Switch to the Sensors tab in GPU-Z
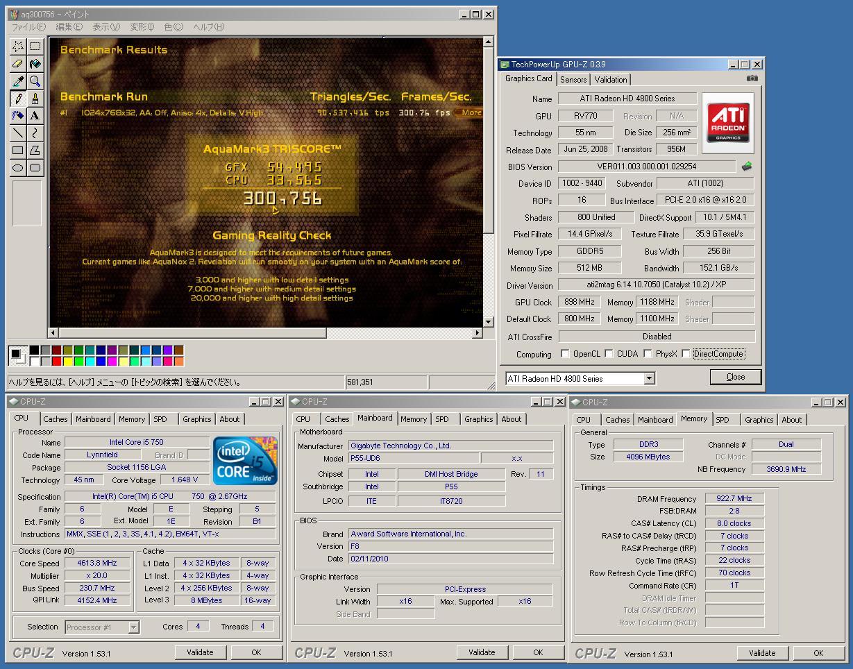853x669 pixels. 574,80
